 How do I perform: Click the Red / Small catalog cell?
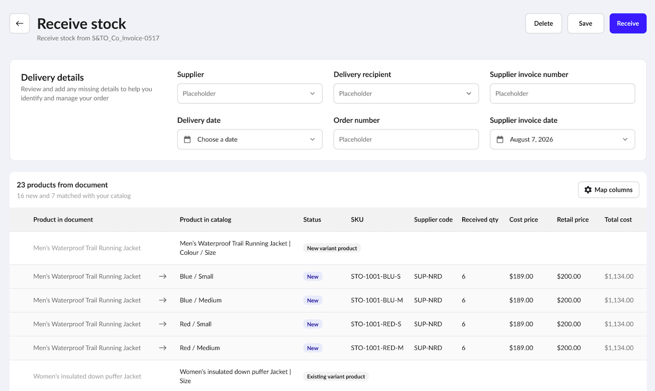click(x=196, y=324)
